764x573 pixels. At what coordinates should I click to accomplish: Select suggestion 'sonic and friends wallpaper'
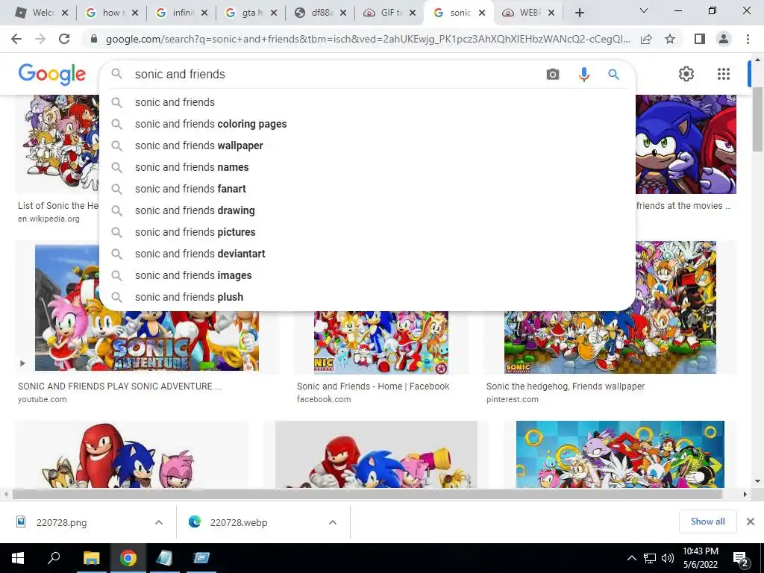pyautogui.click(x=367, y=145)
